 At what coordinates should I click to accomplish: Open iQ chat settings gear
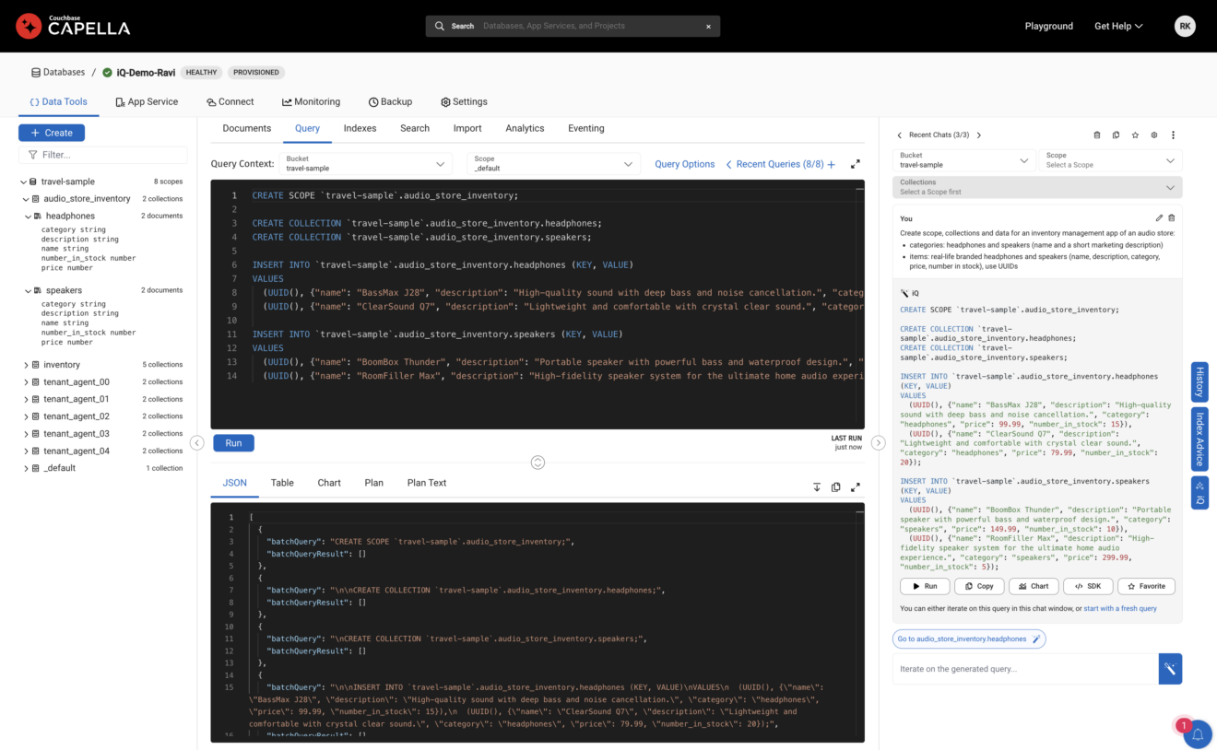(1152, 135)
